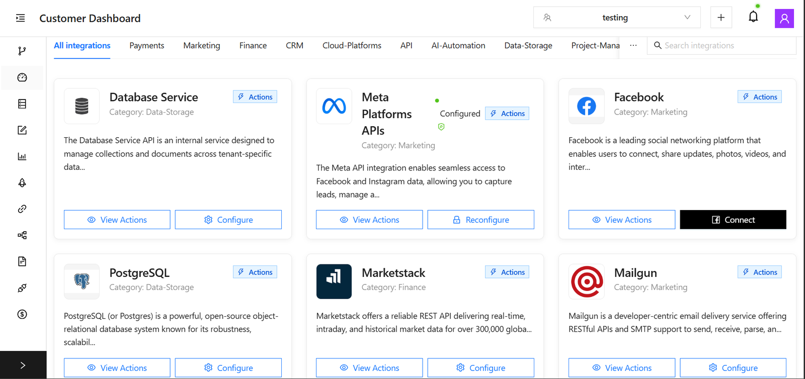Image resolution: width=805 pixels, height=379 pixels.
Task: Click the dollar sign billing icon
Action: coord(22,314)
